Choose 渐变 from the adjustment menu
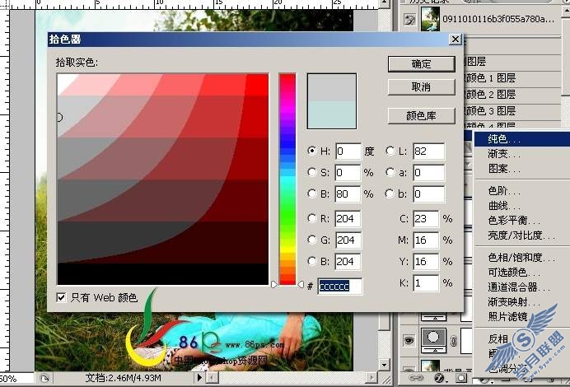Screen dimensions: 570x387 point(522,154)
